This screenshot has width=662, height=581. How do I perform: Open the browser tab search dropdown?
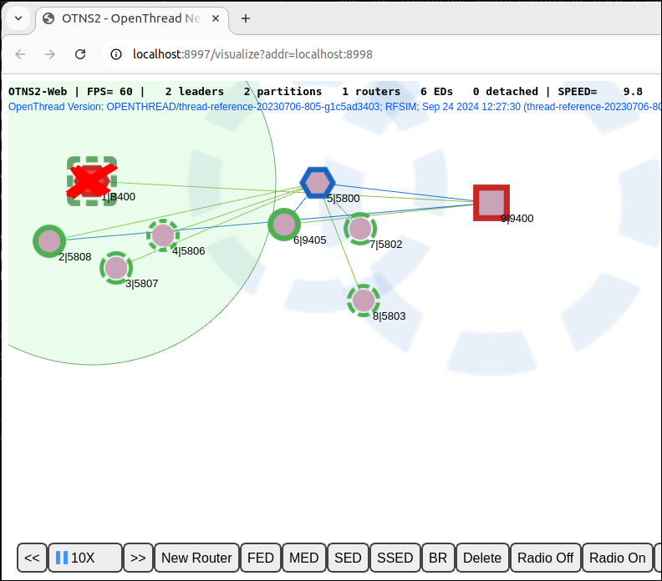pyautogui.click(x=18, y=18)
